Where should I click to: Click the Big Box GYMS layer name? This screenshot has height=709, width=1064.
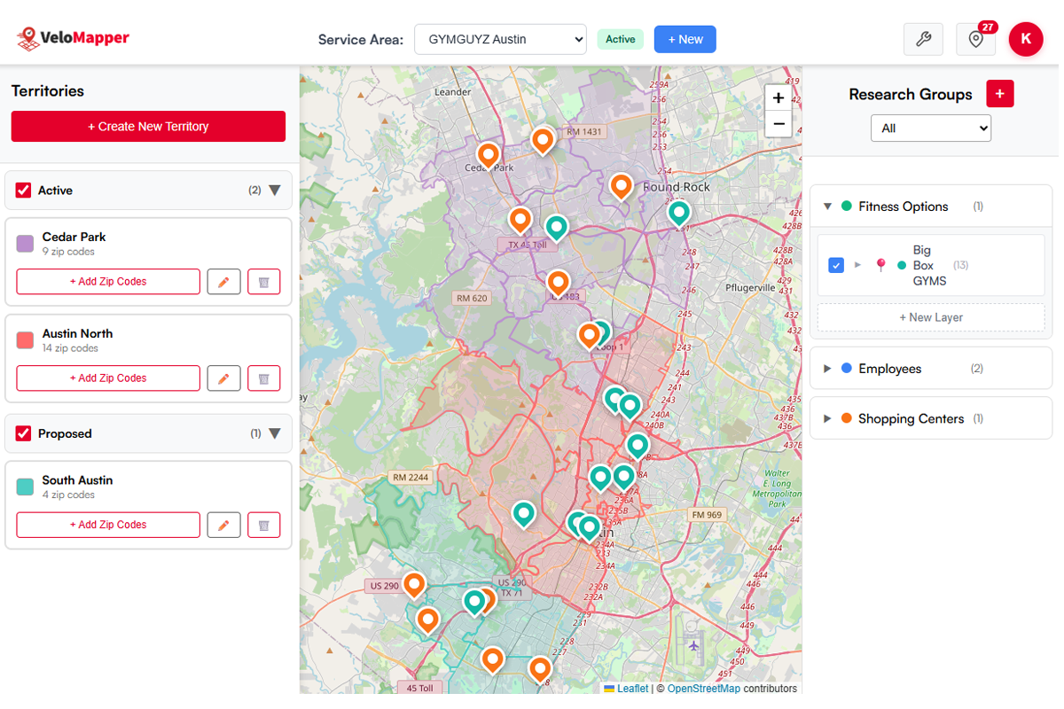tap(929, 265)
